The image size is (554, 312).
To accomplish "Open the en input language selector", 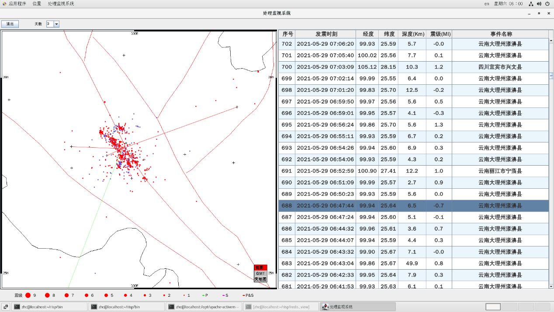I will click(487, 3).
